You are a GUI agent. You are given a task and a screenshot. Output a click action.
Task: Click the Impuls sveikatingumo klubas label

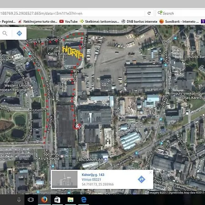(188, 96)
